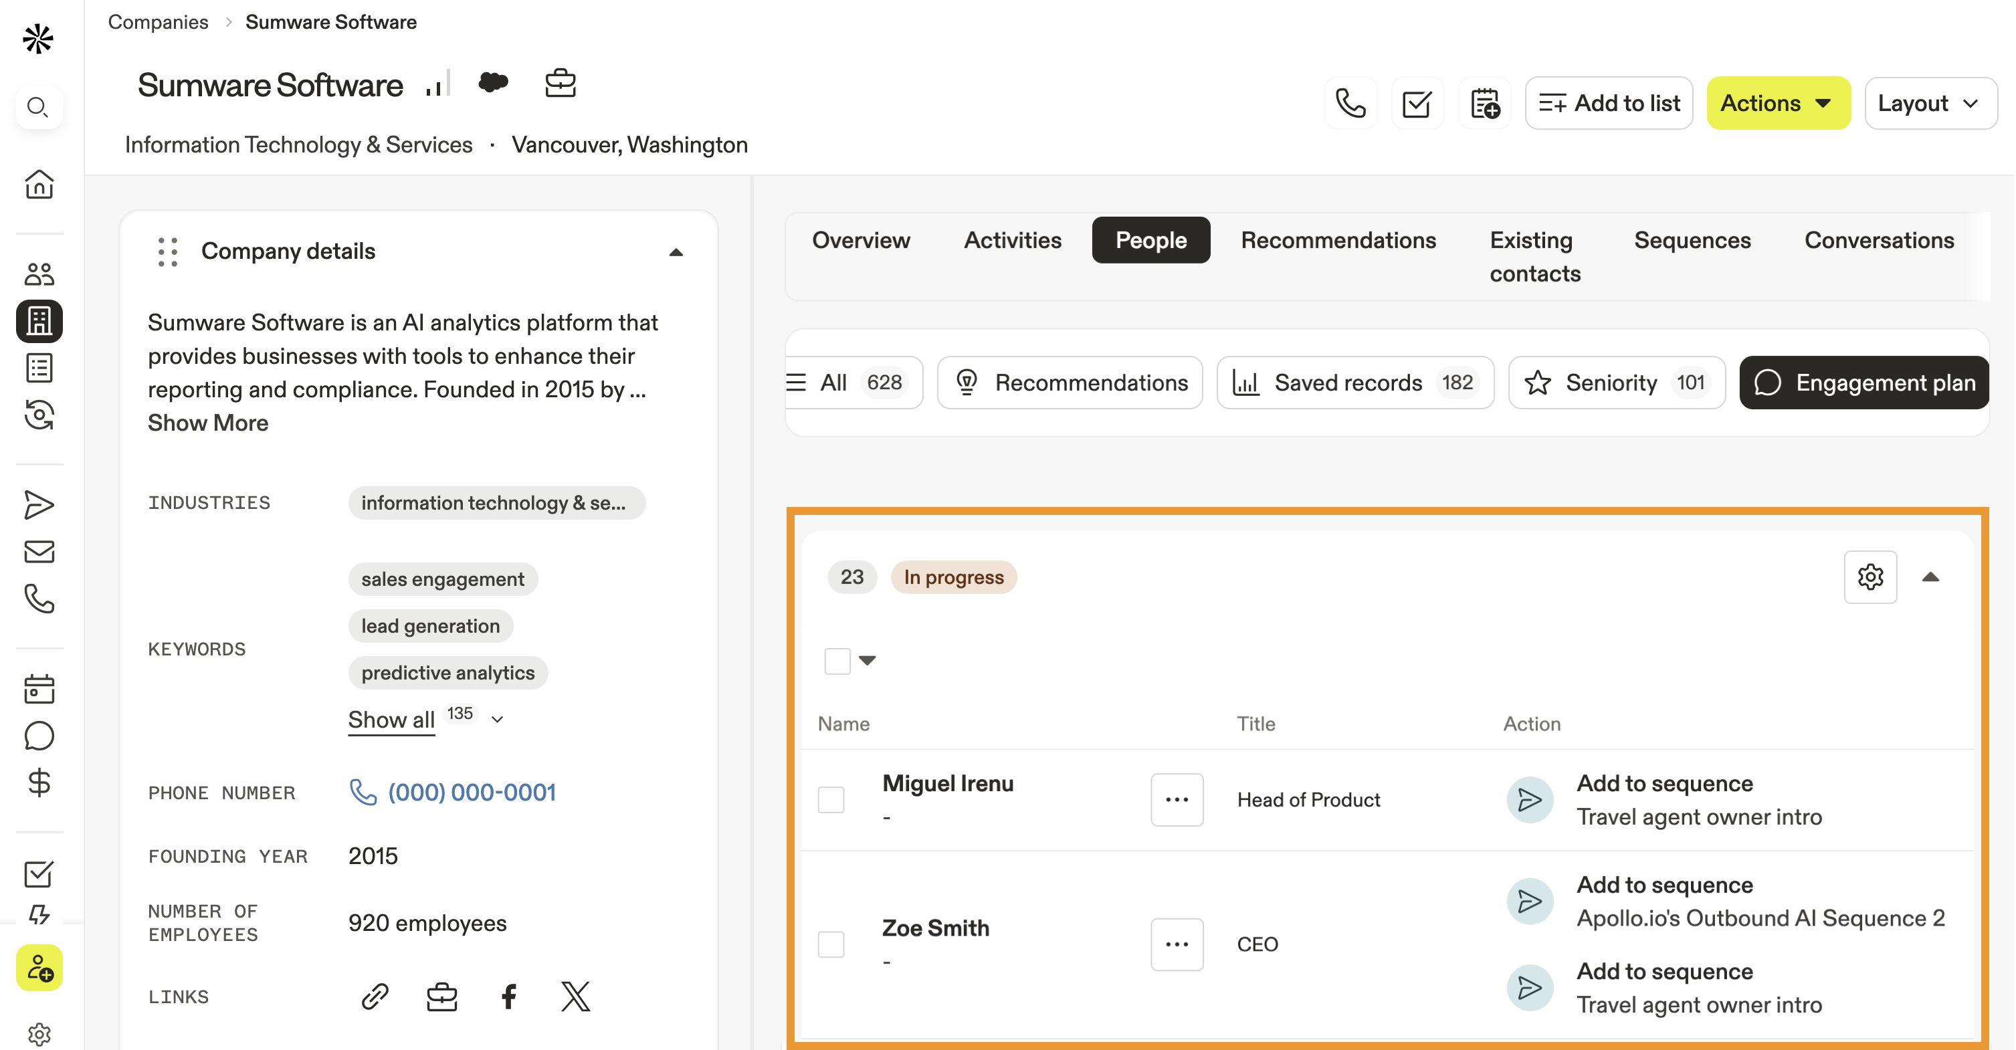Click the Add to list button
The image size is (2016, 1050).
pos(1609,103)
